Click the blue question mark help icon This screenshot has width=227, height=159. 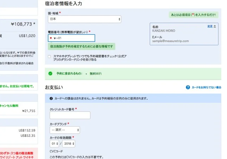[188, 87]
